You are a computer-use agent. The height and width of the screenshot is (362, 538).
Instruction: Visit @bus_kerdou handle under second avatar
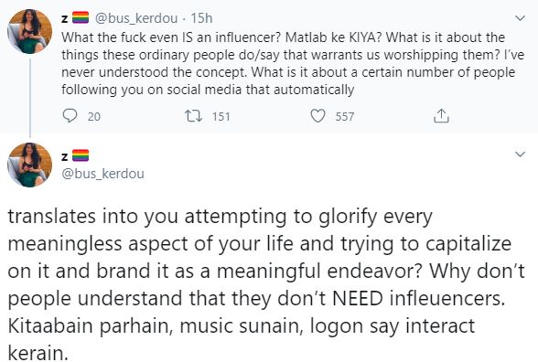tap(102, 174)
